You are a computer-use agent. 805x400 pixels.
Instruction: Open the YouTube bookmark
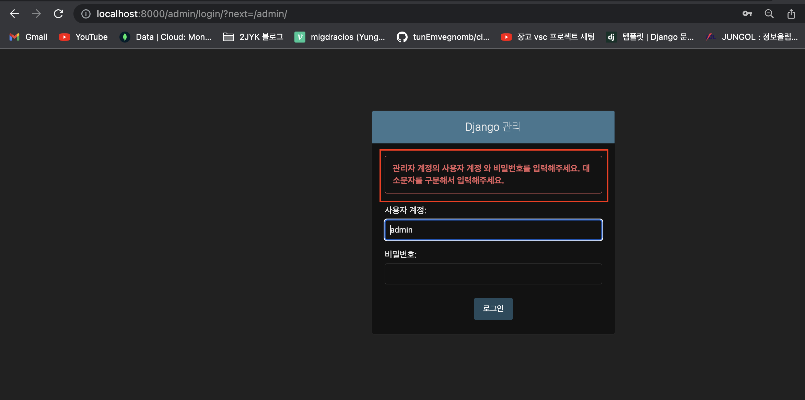[x=83, y=37]
